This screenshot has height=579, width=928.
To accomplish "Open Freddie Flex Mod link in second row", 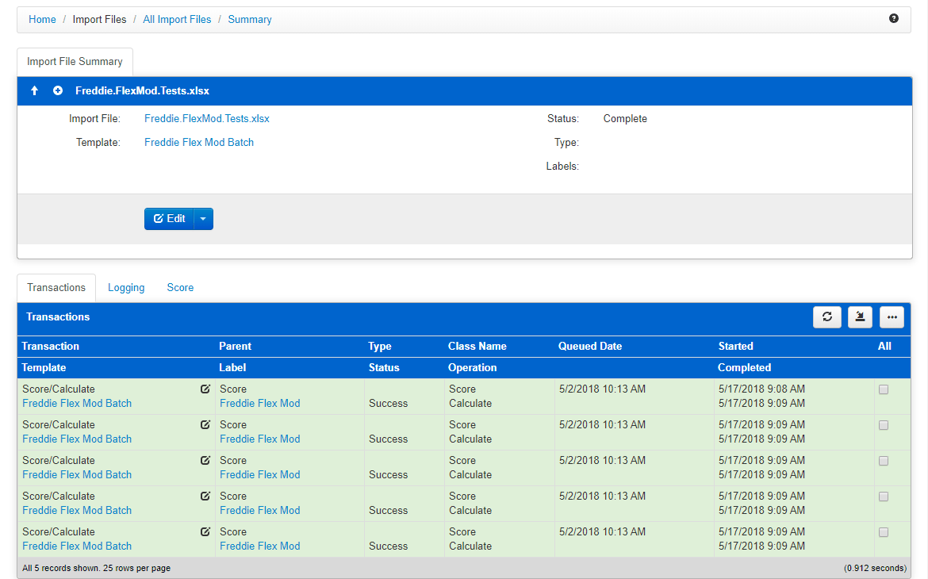I will click(260, 439).
